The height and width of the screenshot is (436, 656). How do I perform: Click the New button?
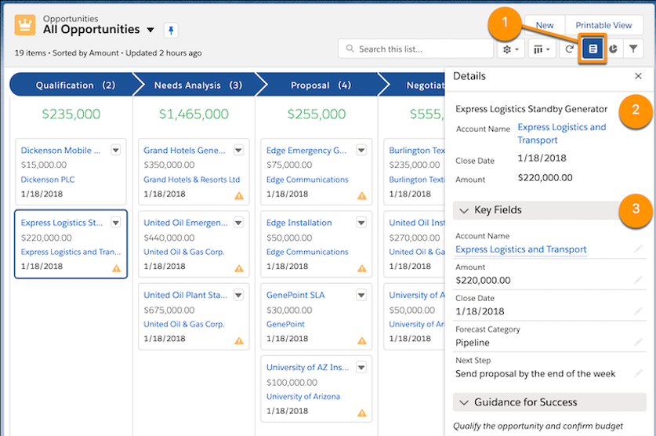click(x=545, y=25)
